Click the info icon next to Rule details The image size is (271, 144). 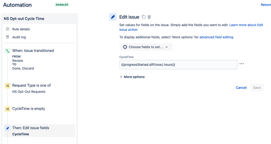click(x=8, y=29)
